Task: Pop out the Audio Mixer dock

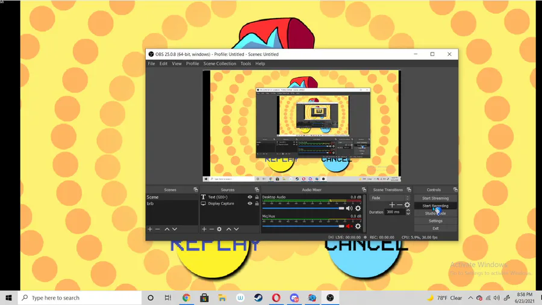Action: coord(364,189)
